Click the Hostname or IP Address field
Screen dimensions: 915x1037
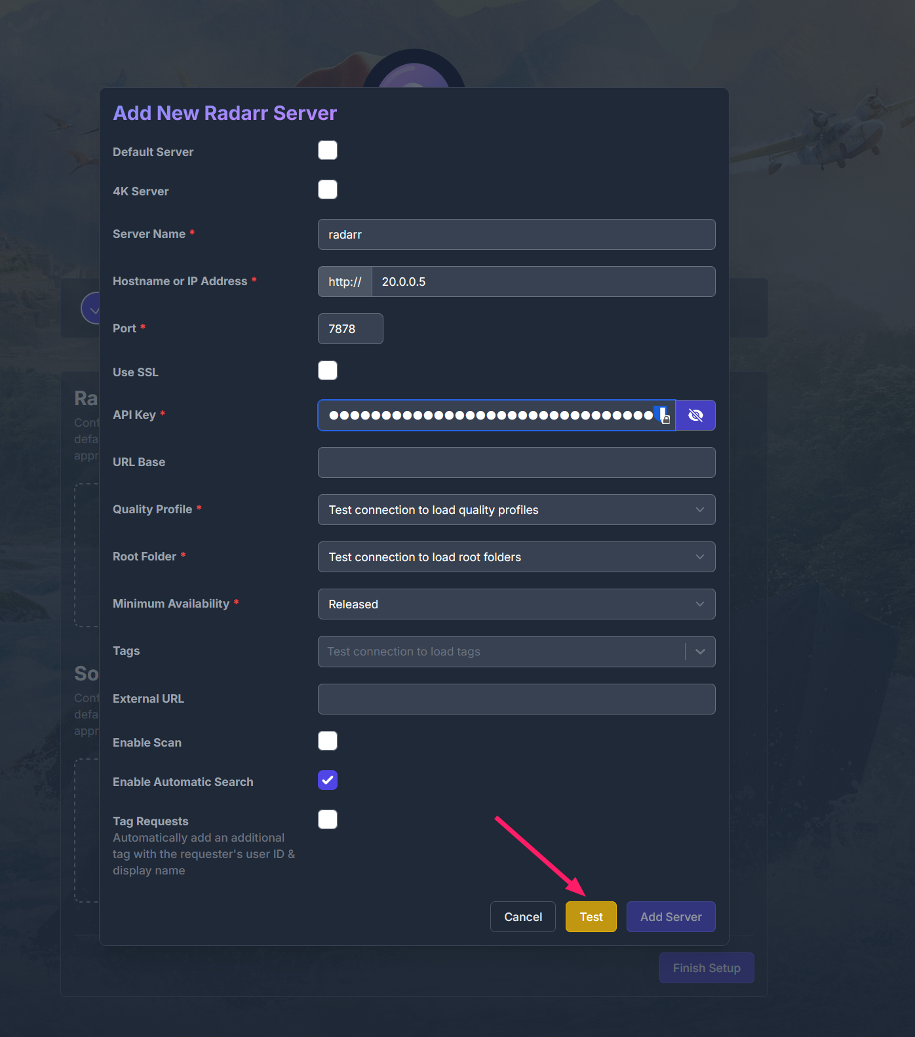point(543,282)
